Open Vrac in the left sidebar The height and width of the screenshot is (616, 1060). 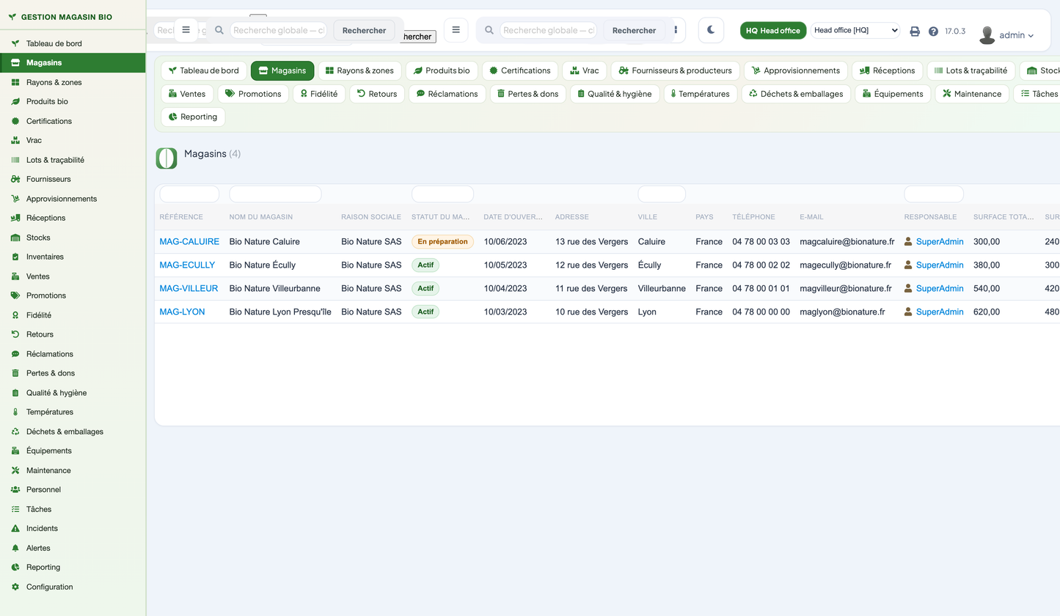[73, 140]
